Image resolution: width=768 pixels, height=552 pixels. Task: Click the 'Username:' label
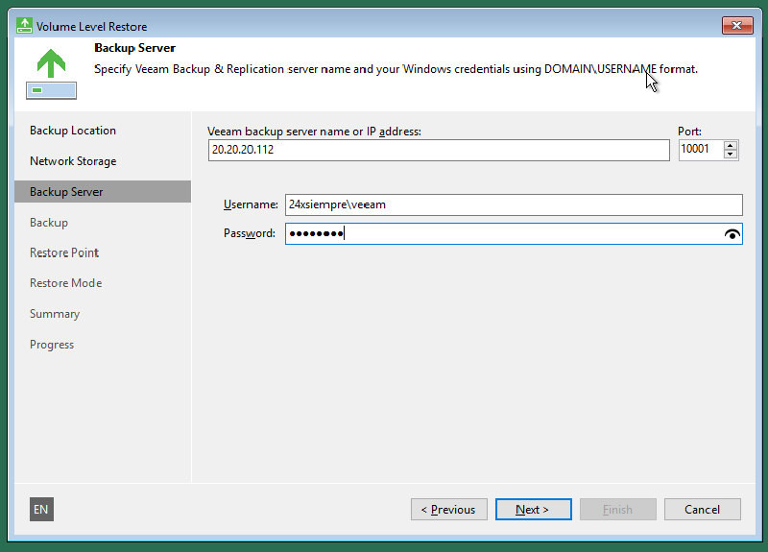click(x=251, y=204)
